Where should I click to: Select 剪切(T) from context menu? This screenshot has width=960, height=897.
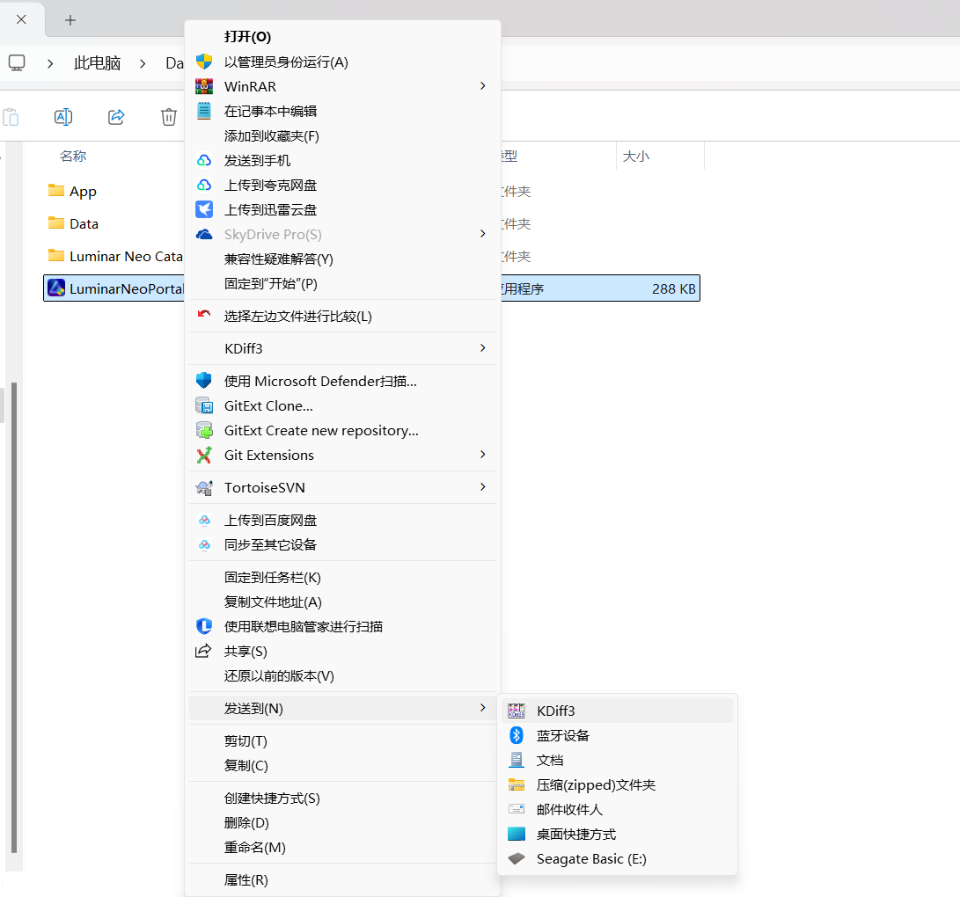342,741
